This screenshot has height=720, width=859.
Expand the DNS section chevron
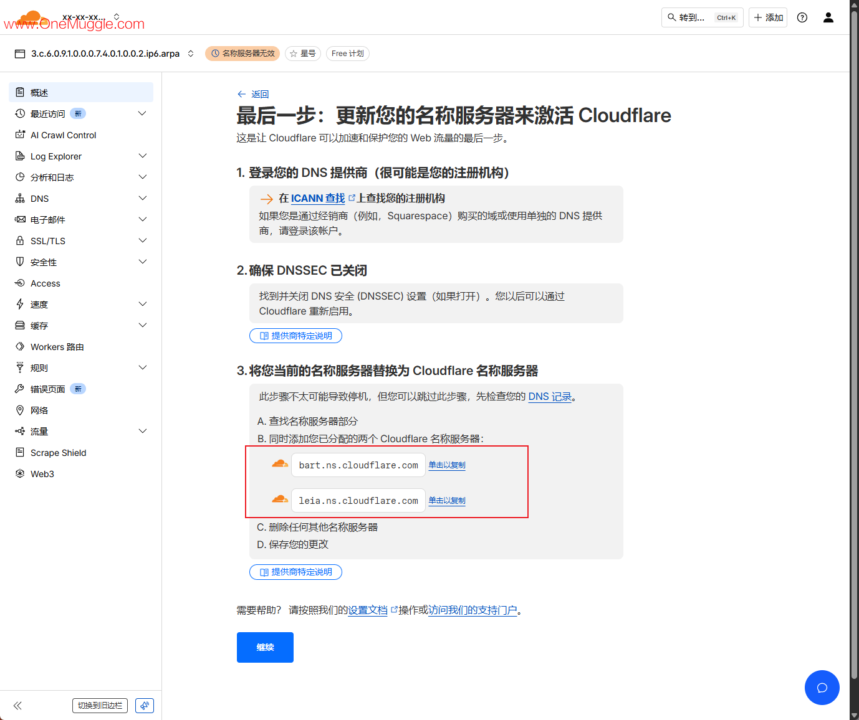pyautogui.click(x=142, y=198)
